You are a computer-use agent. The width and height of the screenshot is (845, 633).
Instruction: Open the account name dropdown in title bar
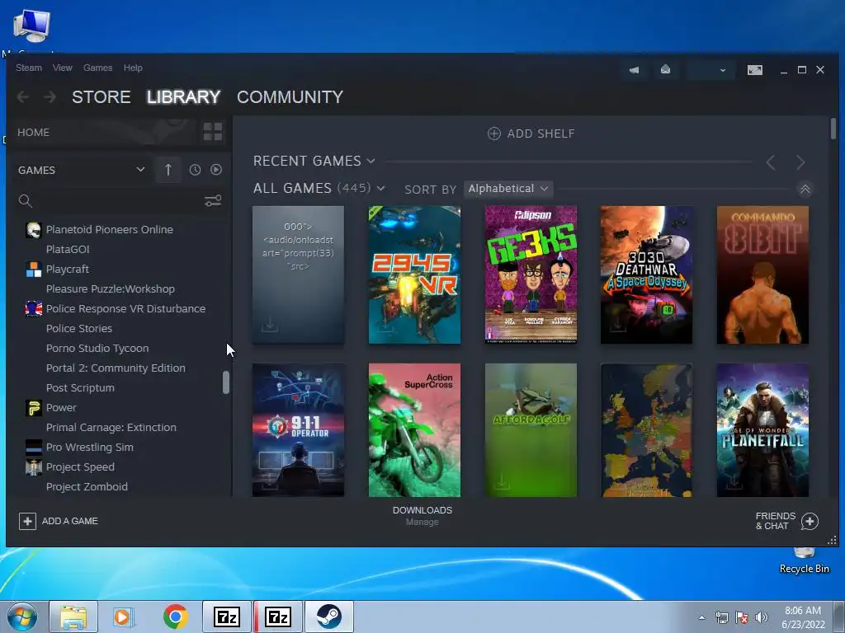coord(709,70)
